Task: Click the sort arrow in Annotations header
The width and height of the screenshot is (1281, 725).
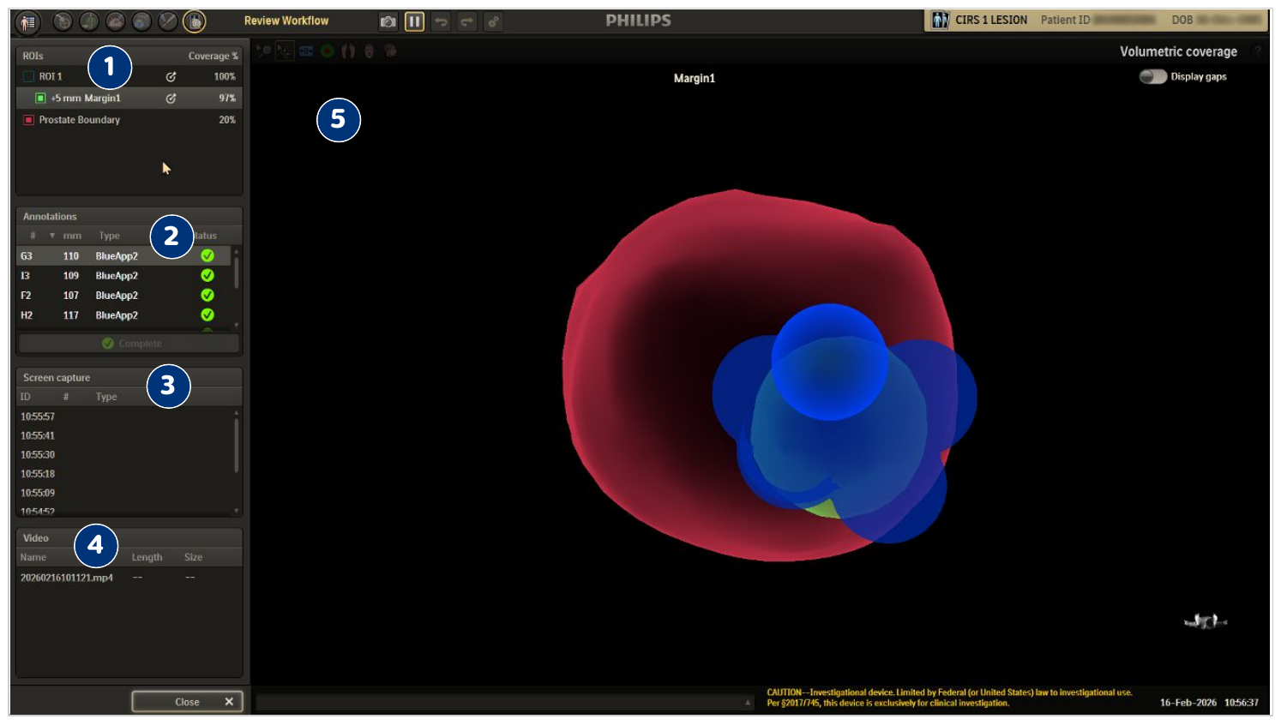Action: 52,236
